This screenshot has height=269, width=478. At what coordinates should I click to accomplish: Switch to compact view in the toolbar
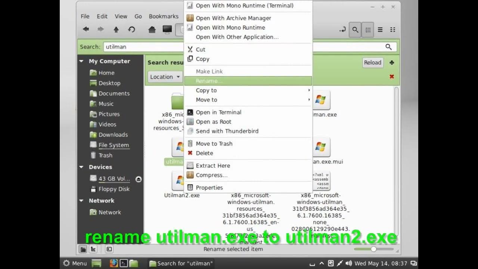click(392, 30)
